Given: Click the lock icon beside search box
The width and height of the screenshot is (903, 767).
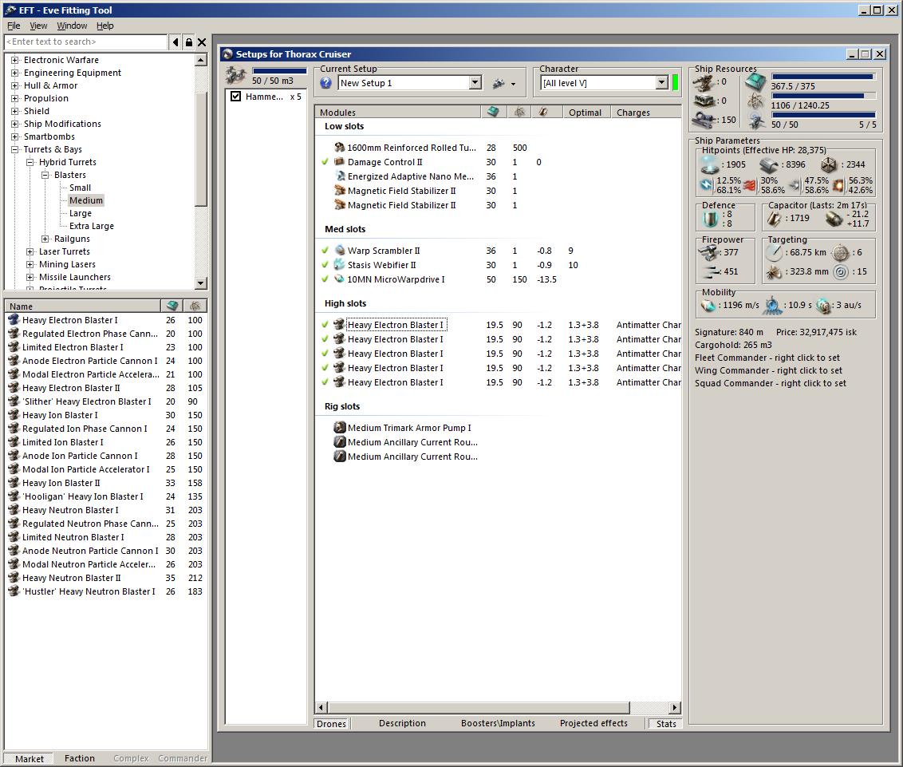Looking at the screenshot, I should [x=188, y=42].
